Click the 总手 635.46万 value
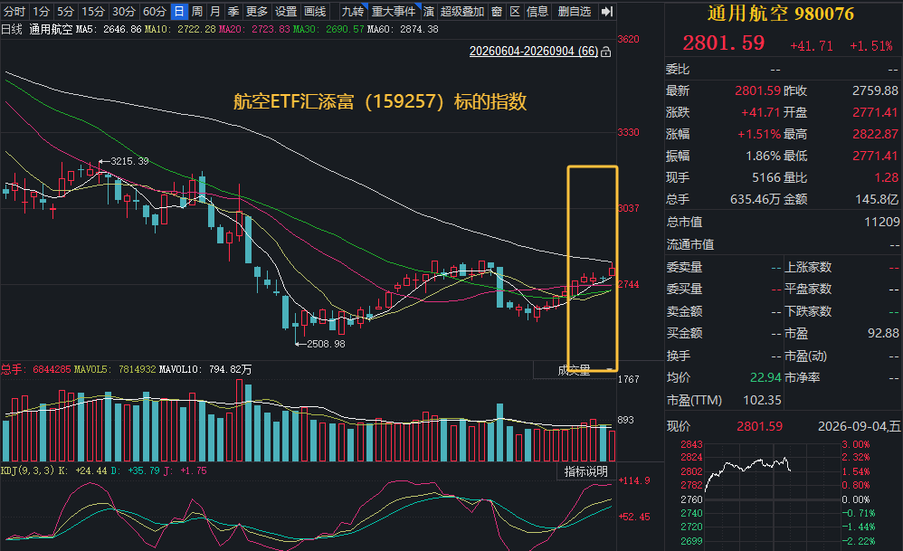Image resolution: width=903 pixels, height=551 pixels. coord(756,199)
